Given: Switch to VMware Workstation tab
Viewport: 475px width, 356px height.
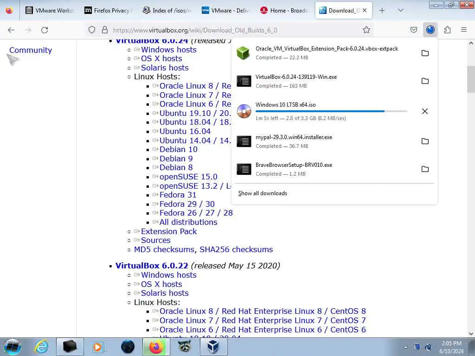Looking at the screenshot, I should (x=50, y=10).
